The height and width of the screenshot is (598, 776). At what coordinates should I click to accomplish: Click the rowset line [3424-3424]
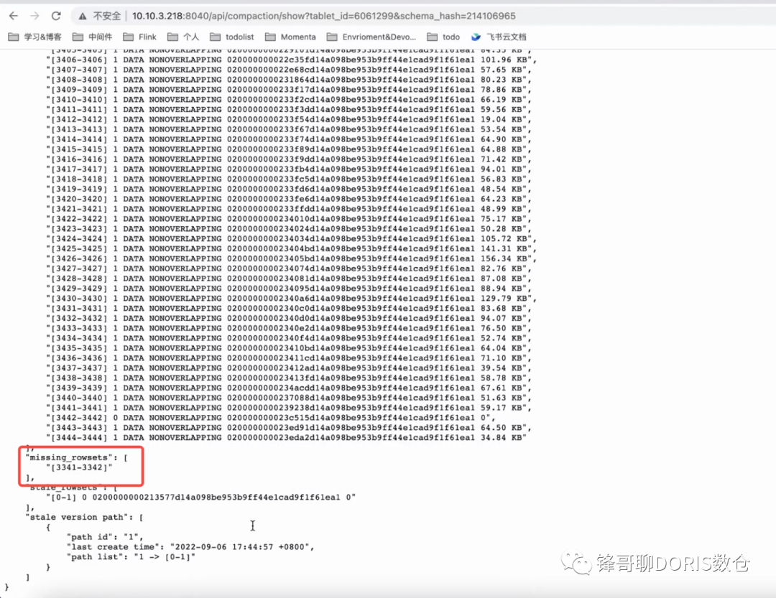point(292,239)
